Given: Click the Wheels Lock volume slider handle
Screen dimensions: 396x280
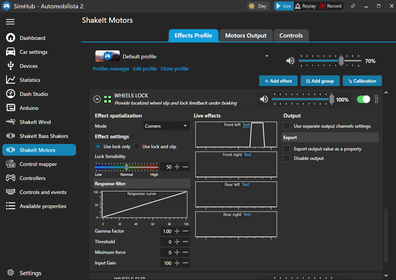Looking at the screenshot, I should point(332,99).
